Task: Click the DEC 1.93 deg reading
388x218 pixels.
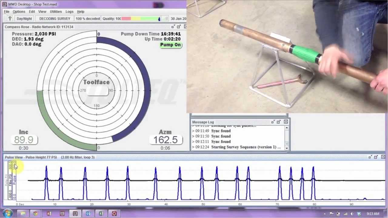Action: pos(27,39)
